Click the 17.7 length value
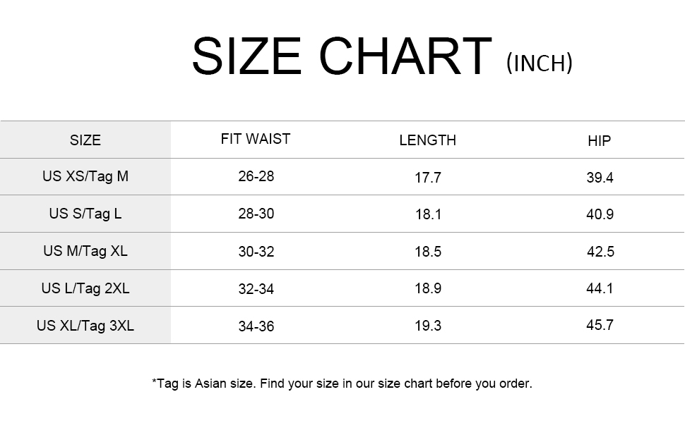The image size is (685, 423). 428,178
